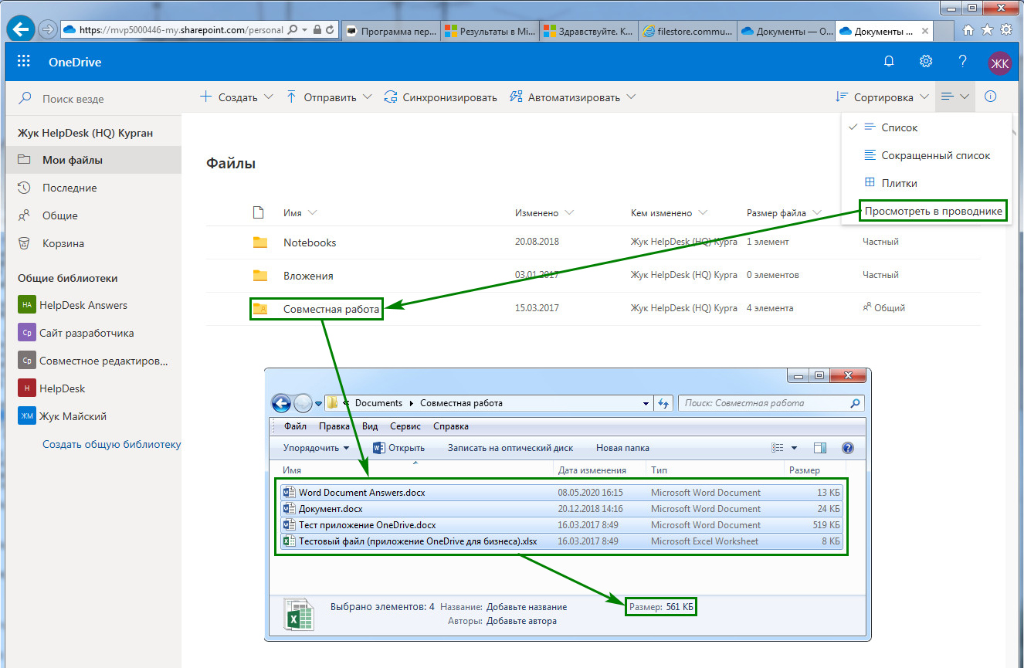Select the Notebooks folder icon
This screenshot has width=1024, height=668.
pos(260,242)
